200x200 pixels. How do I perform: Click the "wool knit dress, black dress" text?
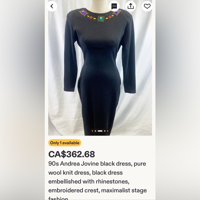pyautogui.click(x=86, y=173)
